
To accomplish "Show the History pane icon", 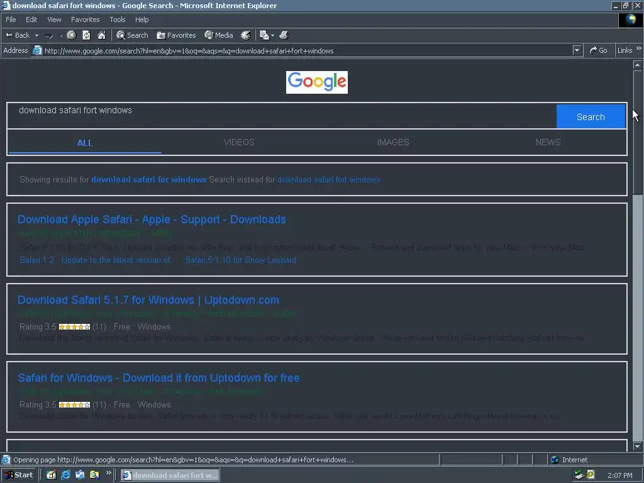I will [246, 35].
